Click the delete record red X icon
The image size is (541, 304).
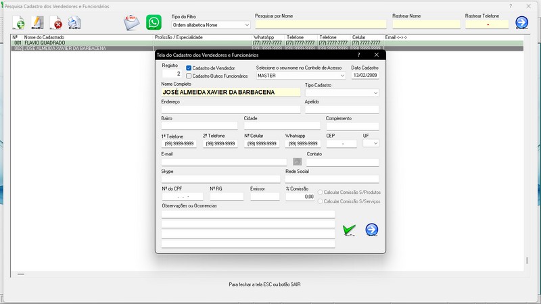point(56,23)
